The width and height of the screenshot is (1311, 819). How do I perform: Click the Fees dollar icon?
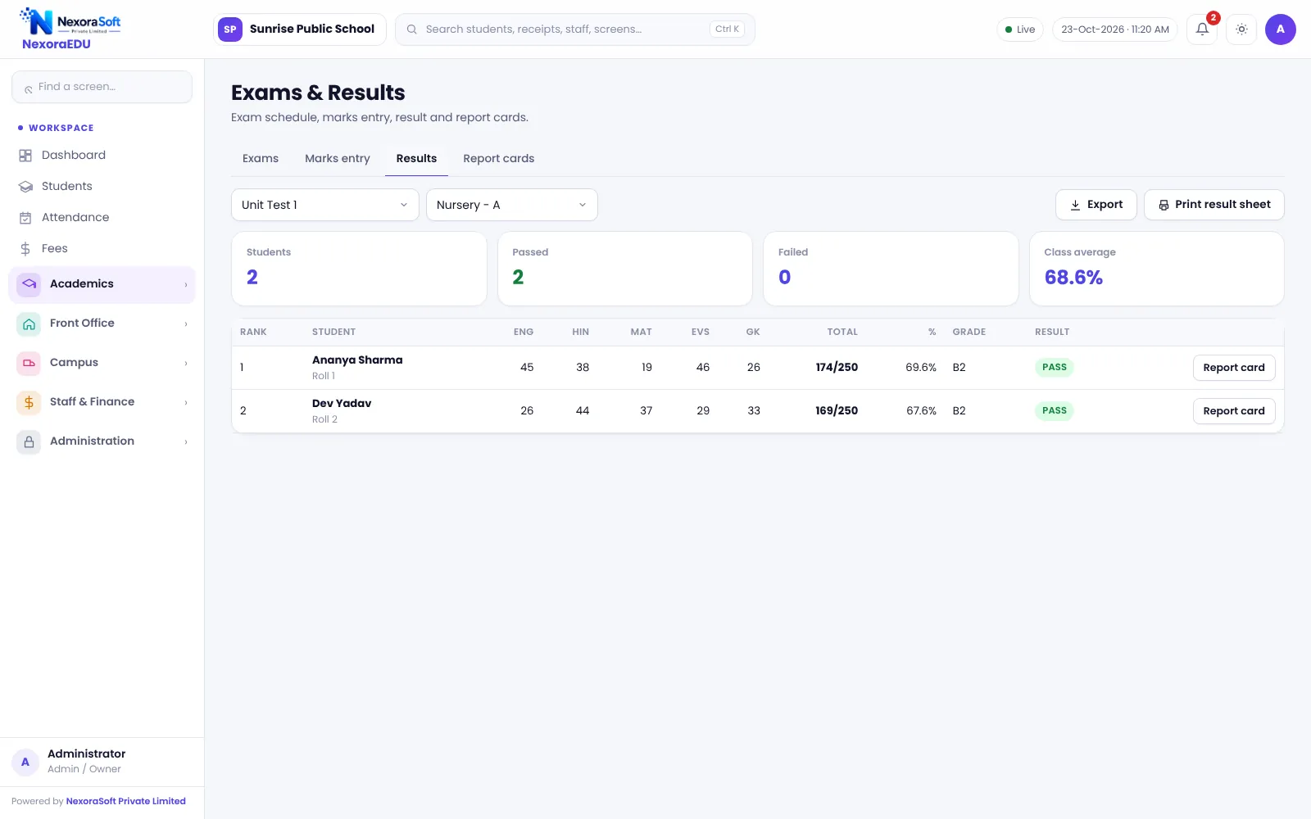tap(25, 249)
